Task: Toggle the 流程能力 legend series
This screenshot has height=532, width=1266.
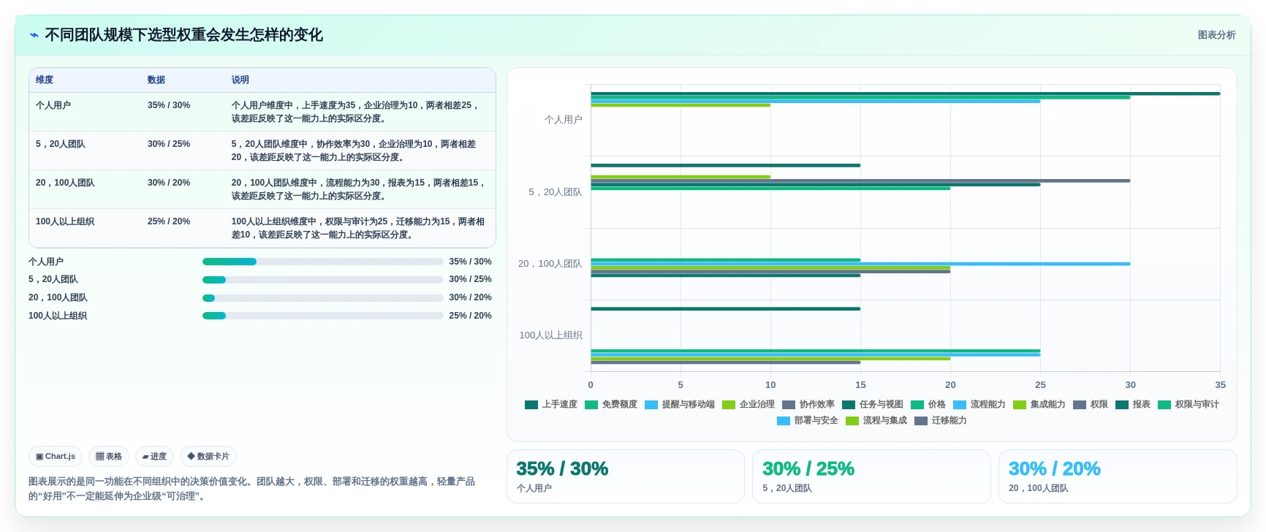Action: [979, 404]
